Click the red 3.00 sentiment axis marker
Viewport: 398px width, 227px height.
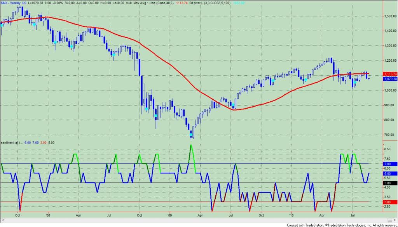point(390,202)
